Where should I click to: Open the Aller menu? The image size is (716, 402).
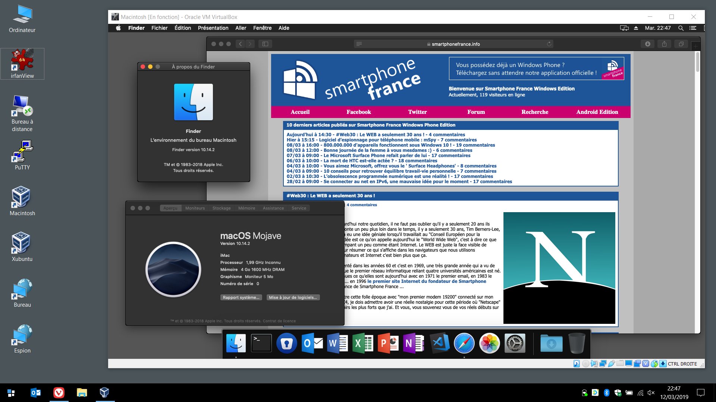coord(241,28)
